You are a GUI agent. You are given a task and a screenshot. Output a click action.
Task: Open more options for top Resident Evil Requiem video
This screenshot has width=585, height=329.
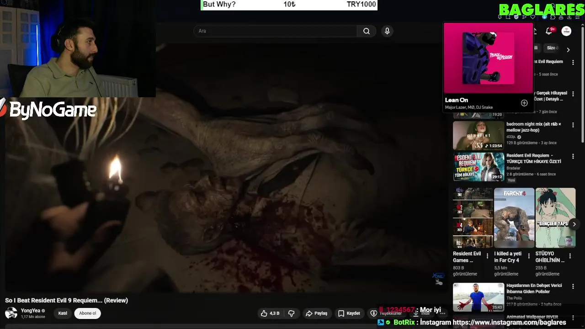click(573, 63)
